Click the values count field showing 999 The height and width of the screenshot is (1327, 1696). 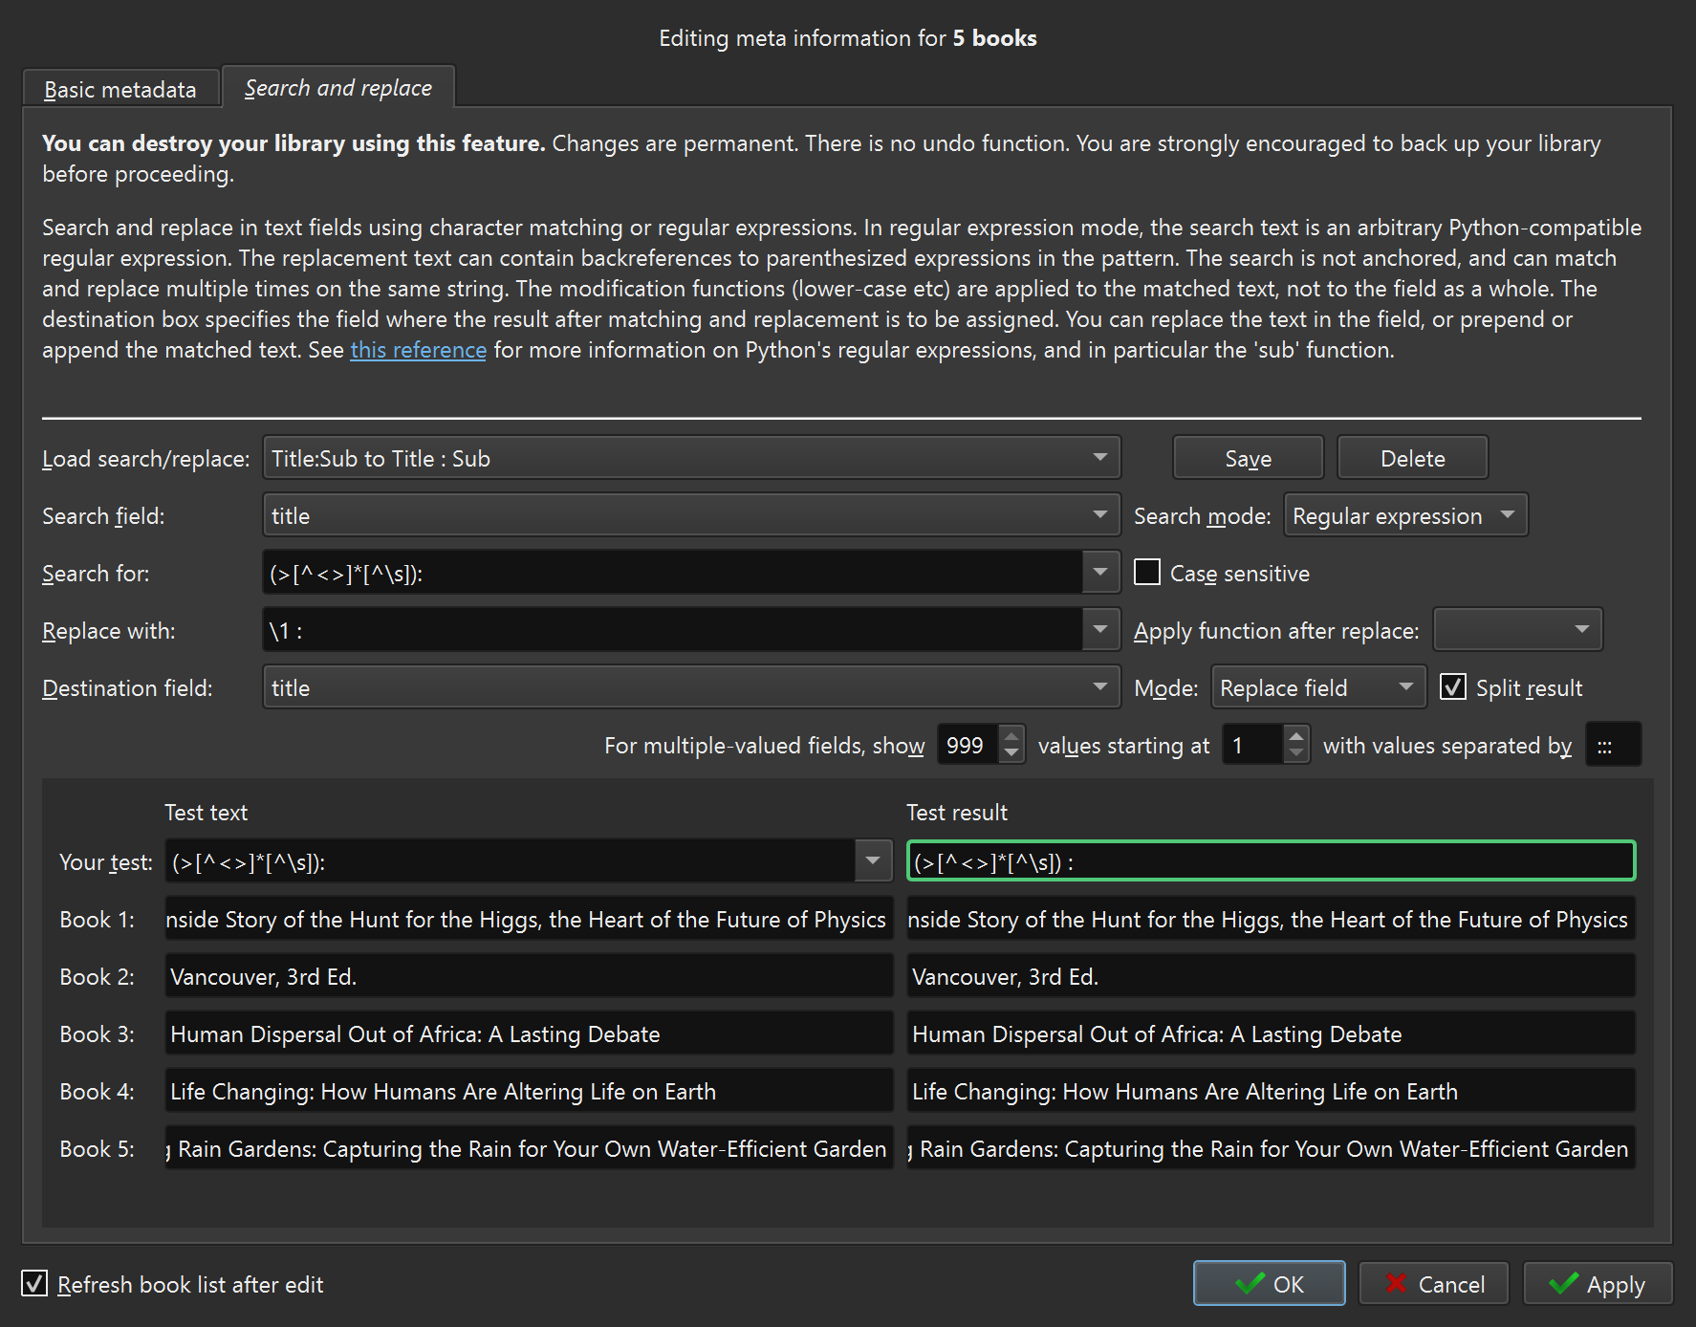click(968, 746)
